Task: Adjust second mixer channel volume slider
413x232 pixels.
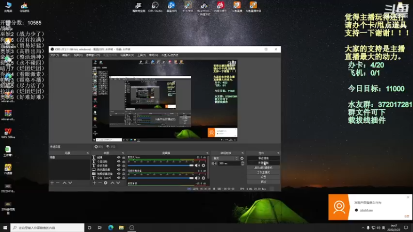Action: coord(161,178)
